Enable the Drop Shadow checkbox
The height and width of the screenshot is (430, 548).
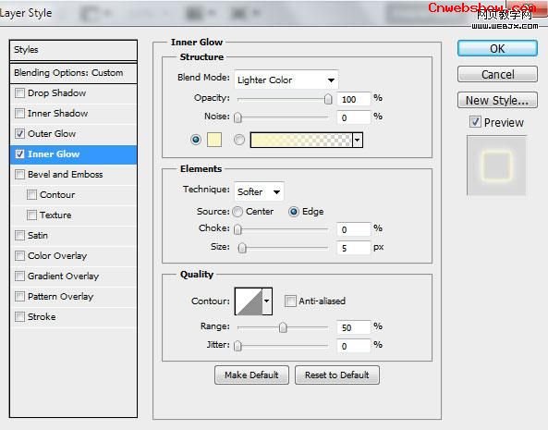[19, 93]
